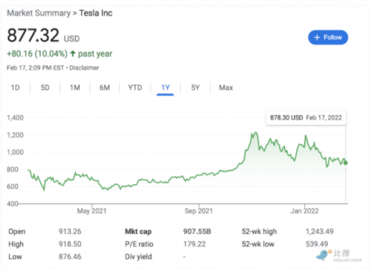377x277 pixels.
Task: Click the blue Follow button
Action: (328, 38)
